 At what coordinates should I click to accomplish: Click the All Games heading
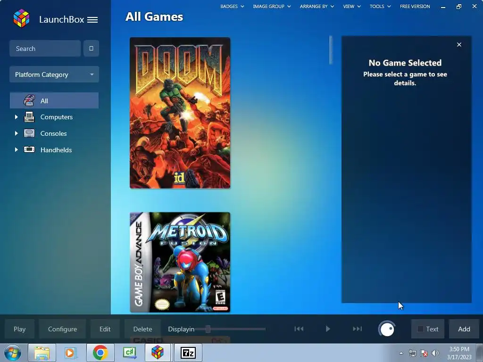point(154,16)
